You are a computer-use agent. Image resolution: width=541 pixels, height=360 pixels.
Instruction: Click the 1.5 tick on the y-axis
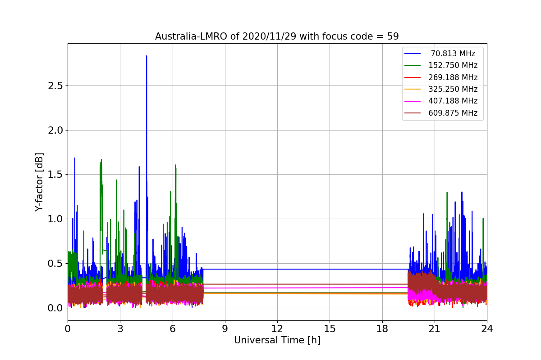55,175
